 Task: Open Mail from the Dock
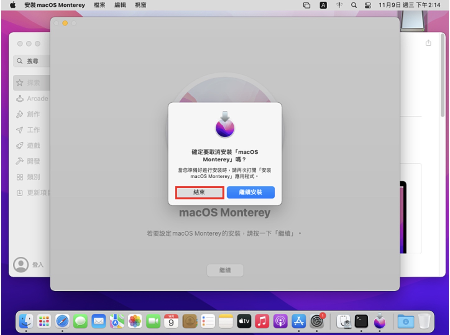pos(99,321)
